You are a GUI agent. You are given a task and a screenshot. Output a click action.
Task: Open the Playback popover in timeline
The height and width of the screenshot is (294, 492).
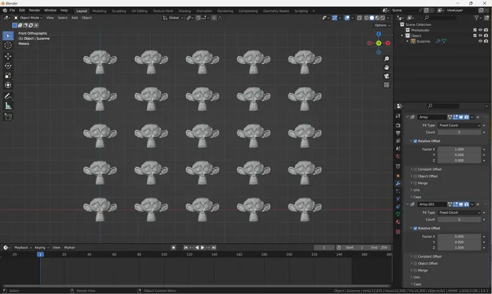[x=23, y=247]
